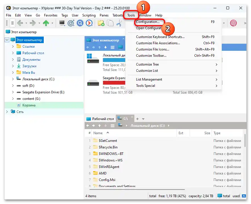Click the plus button to add a tab
This screenshot has width=251, height=204.
click(137, 119)
